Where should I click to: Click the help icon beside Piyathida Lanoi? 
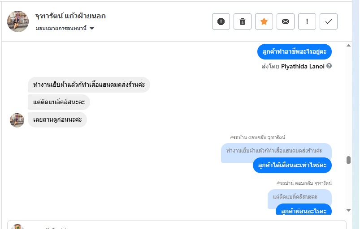[329, 66]
